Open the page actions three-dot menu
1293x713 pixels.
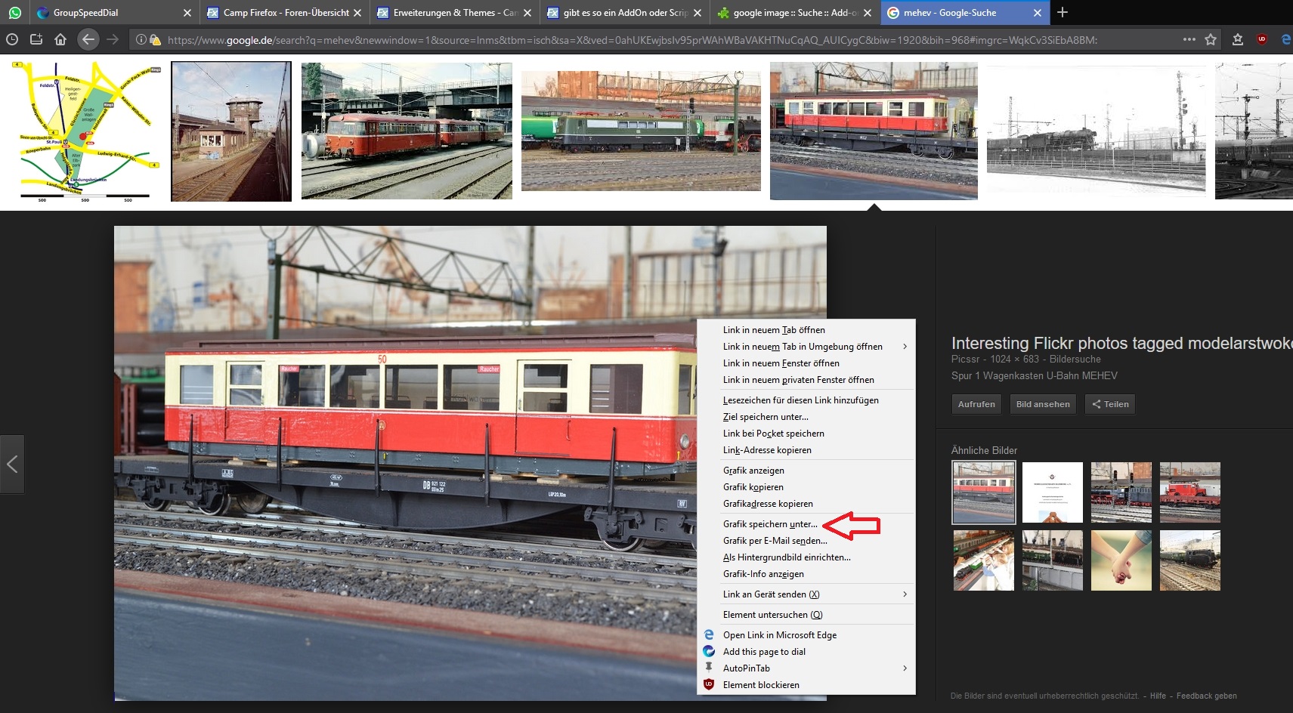pyautogui.click(x=1189, y=39)
